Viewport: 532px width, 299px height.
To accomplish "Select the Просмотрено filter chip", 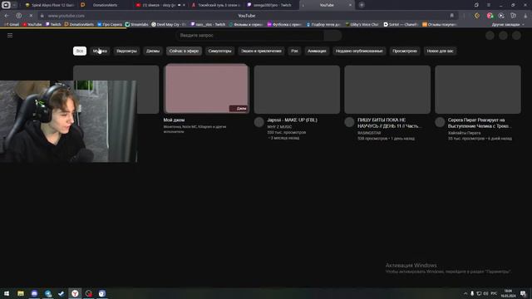I will click(405, 51).
